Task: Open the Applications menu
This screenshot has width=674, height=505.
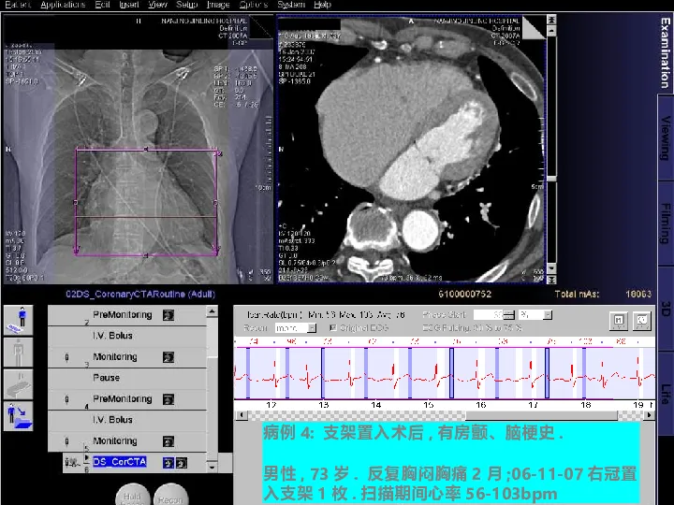Action: pos(63,5)
